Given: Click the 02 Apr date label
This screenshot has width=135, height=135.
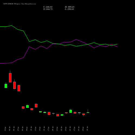Looking at the screenshot, I should tap(9, 129).
